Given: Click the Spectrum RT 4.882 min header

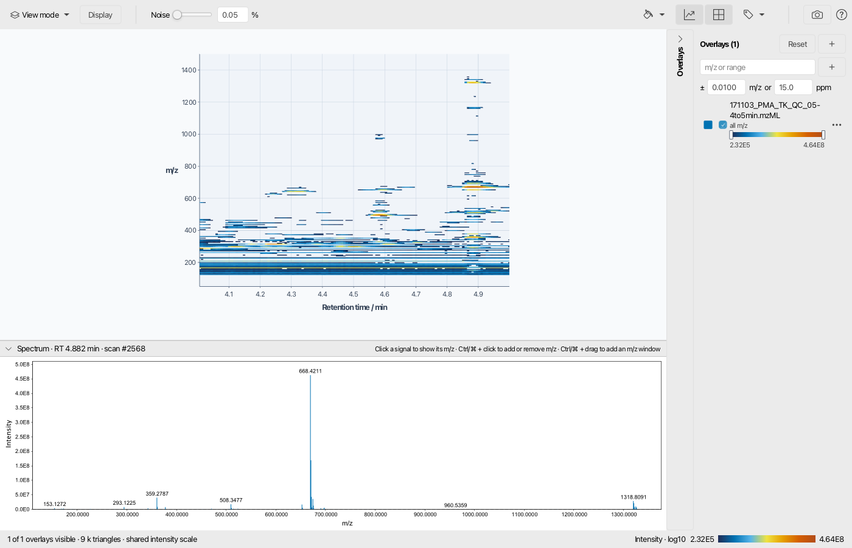Looking at the screenshot, I should point(81,349).
